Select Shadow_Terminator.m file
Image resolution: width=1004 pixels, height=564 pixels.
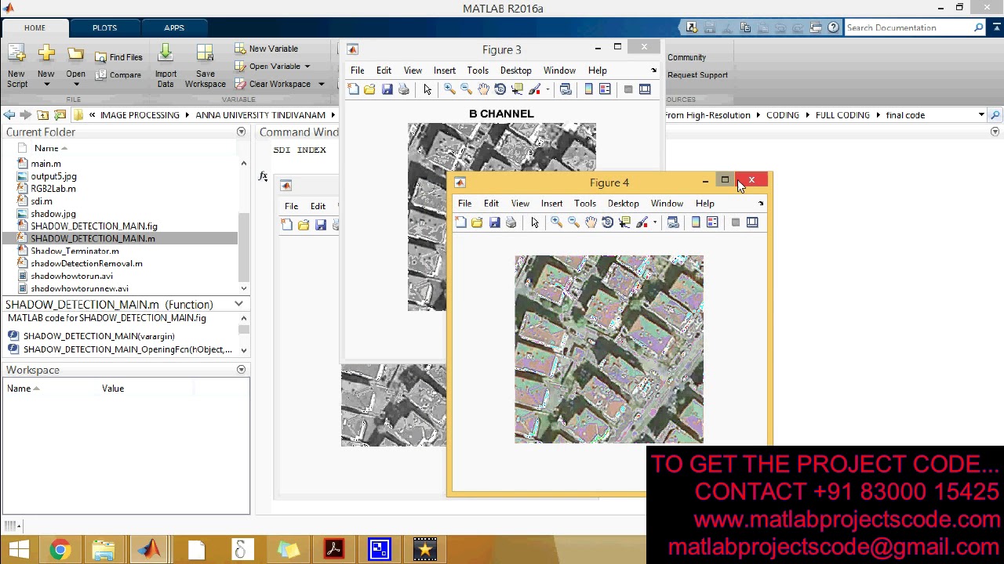(x=75, y=251)
